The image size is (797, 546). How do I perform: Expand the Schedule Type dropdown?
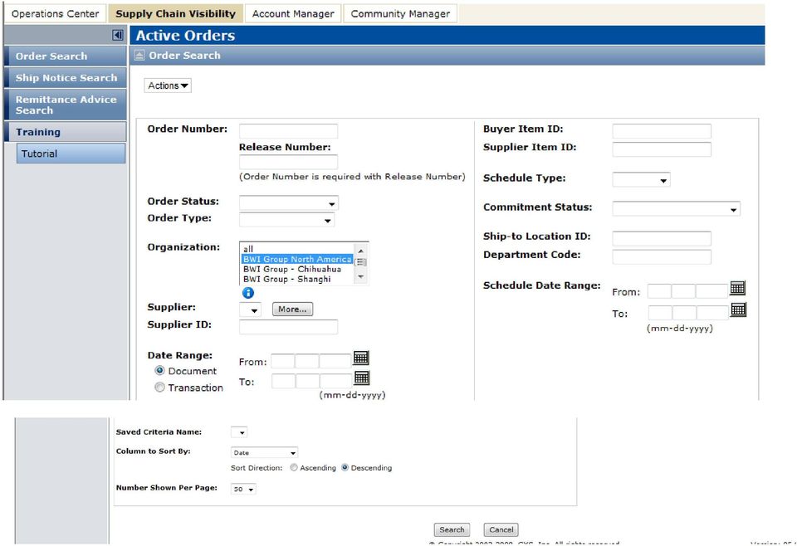641,180
